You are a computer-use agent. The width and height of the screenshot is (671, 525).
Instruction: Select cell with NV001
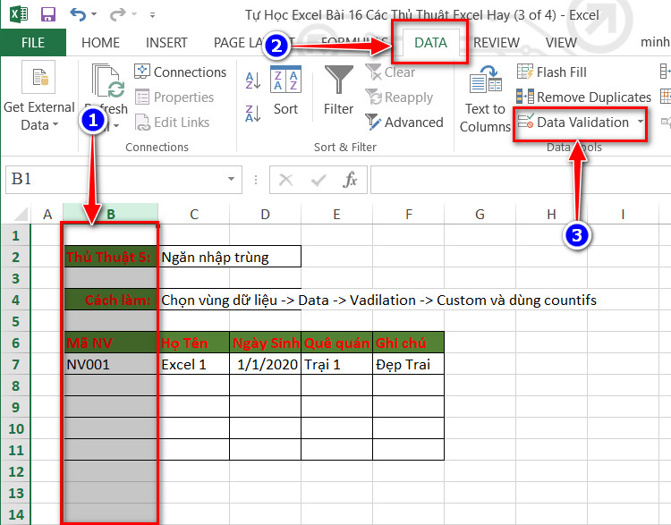(x=110, y=364)
